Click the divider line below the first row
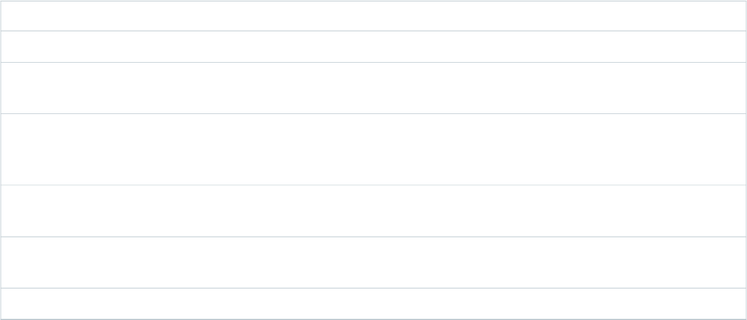This screenshot has height=320, width=747. 373,31
